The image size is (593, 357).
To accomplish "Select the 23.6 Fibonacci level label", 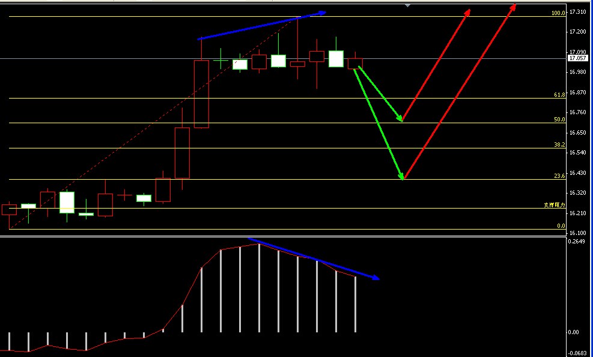I will tap(559, 176).
